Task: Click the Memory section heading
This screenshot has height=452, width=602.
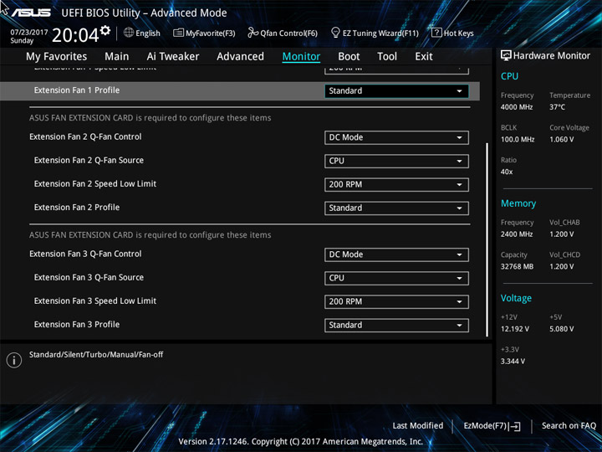Action: point(518,203)
